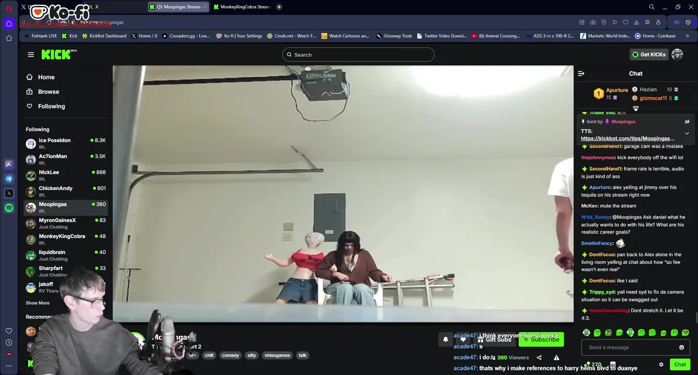The height and width of the screenshot is (375, 698).
Task: Open MyronGainesX channel
Action: (66, 223)
